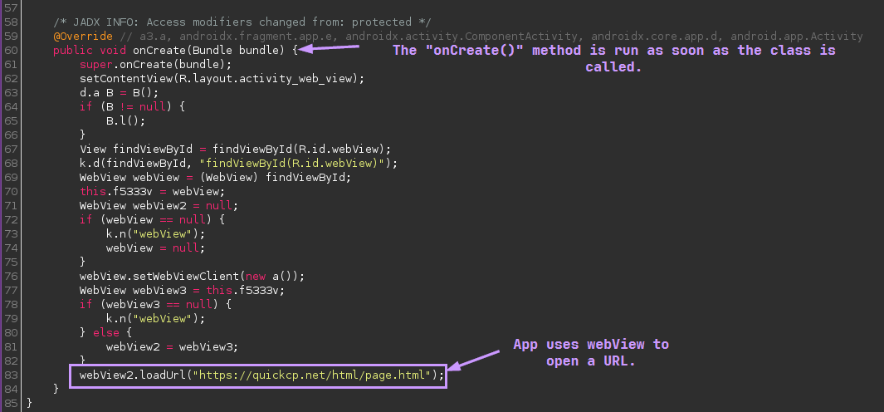Viewport: 884px width, 412px height.
Task: Click the else keyword on line 80
Action: pos(106,333)
